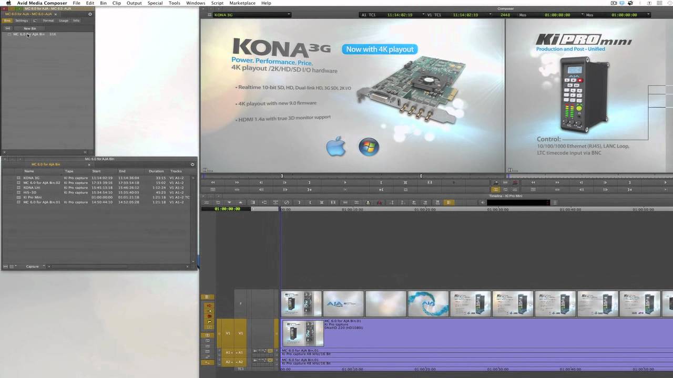Switch to the Settings tab in project window
673x378 pixels.
tap(22, 20)
